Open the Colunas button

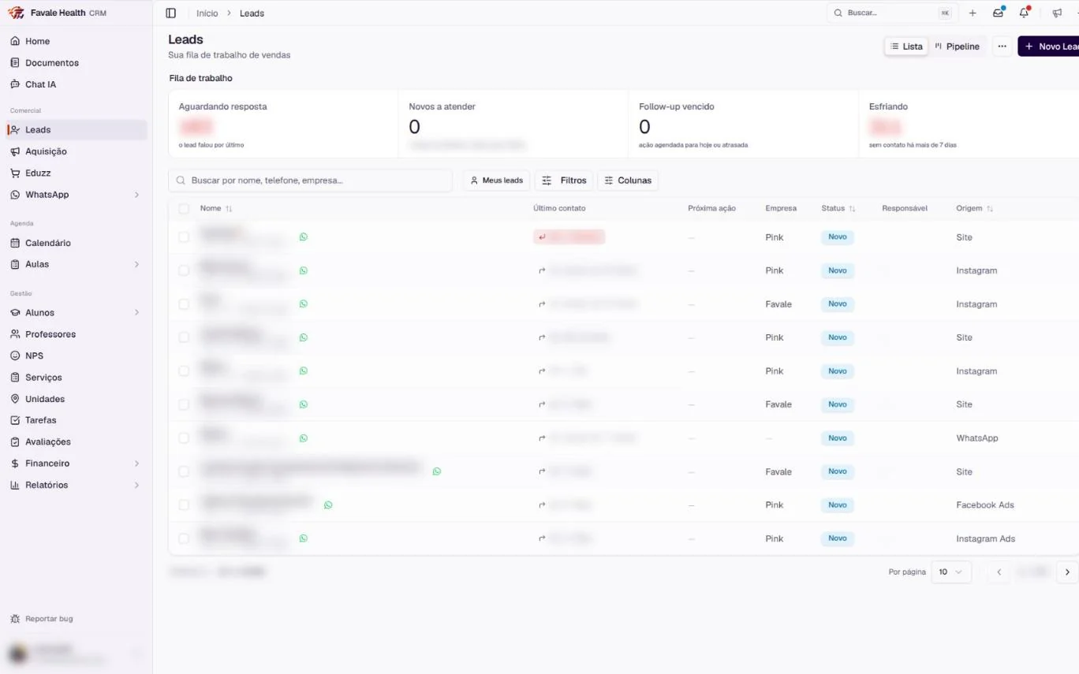pos(628,181)
